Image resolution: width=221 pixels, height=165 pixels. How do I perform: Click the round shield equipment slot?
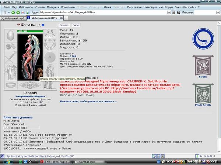[50, 57]
